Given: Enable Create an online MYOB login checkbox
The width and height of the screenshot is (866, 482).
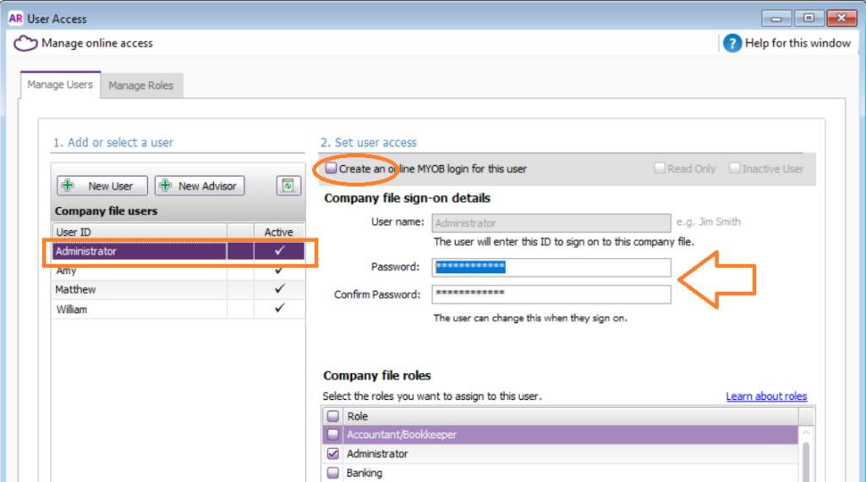Looking at the screenshot, I should (332, 168).
